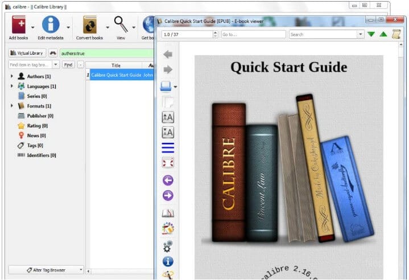This screenshot has height=280, width=409.
Task: Click the purple Next page icon
Action: click(x=168, y=195)
